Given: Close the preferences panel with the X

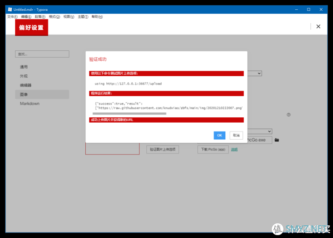Looking at the screenshot, I should (318, 26).
